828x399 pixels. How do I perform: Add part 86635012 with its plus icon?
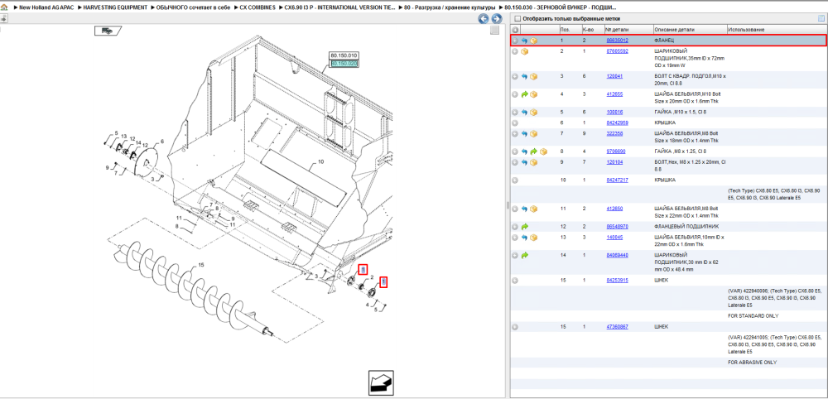tap(515, 41)
